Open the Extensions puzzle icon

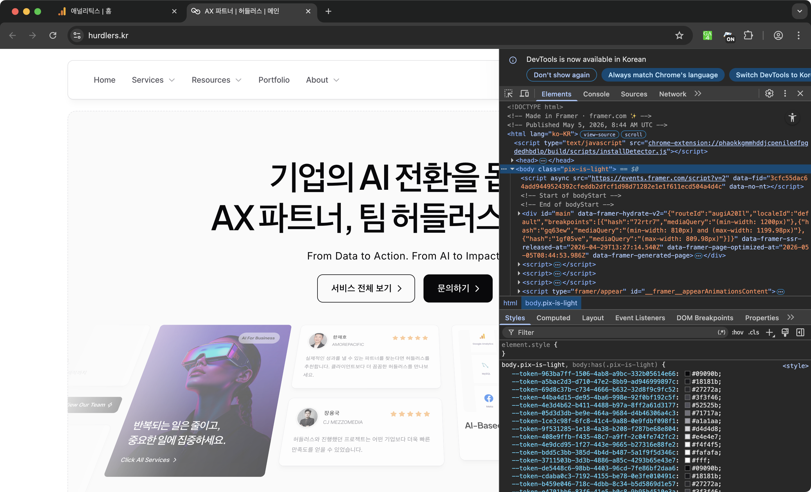(x=749, y=35)
